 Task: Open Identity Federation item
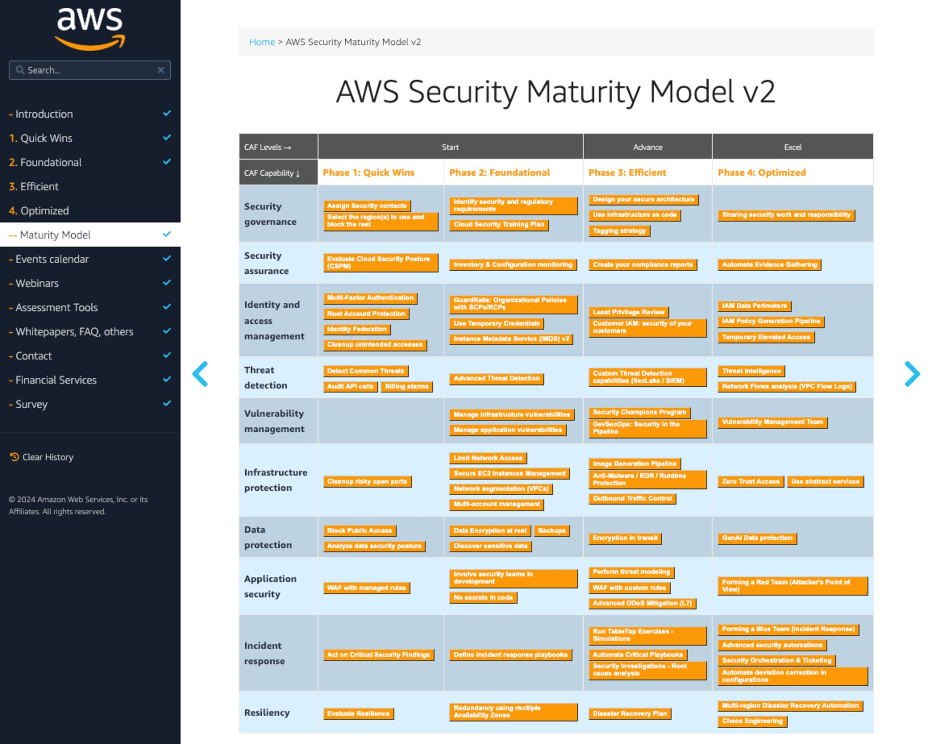(x=357, y=329)
